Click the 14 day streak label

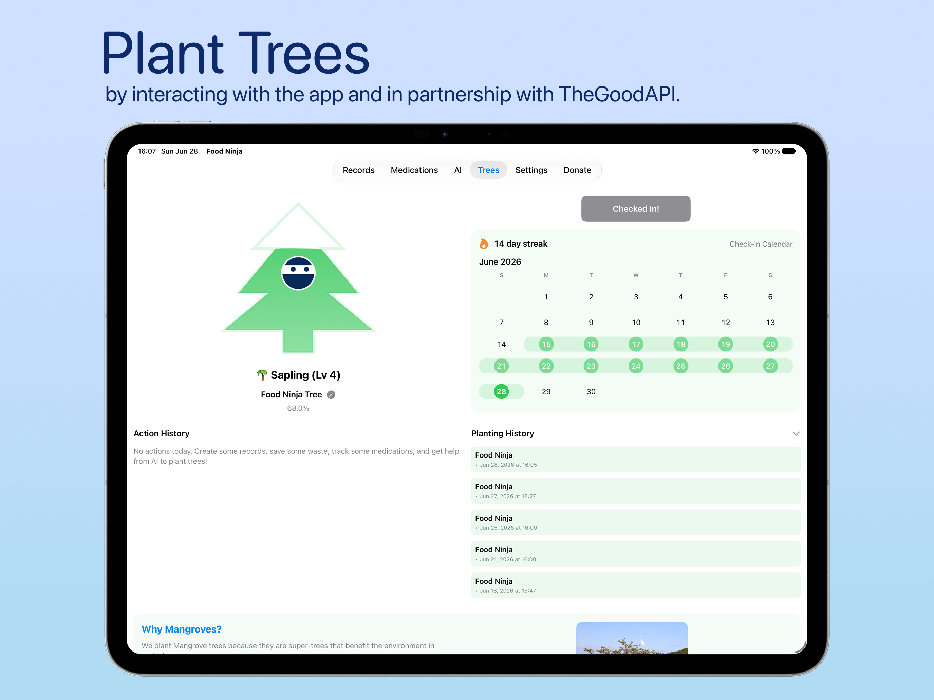coord(521,244)
